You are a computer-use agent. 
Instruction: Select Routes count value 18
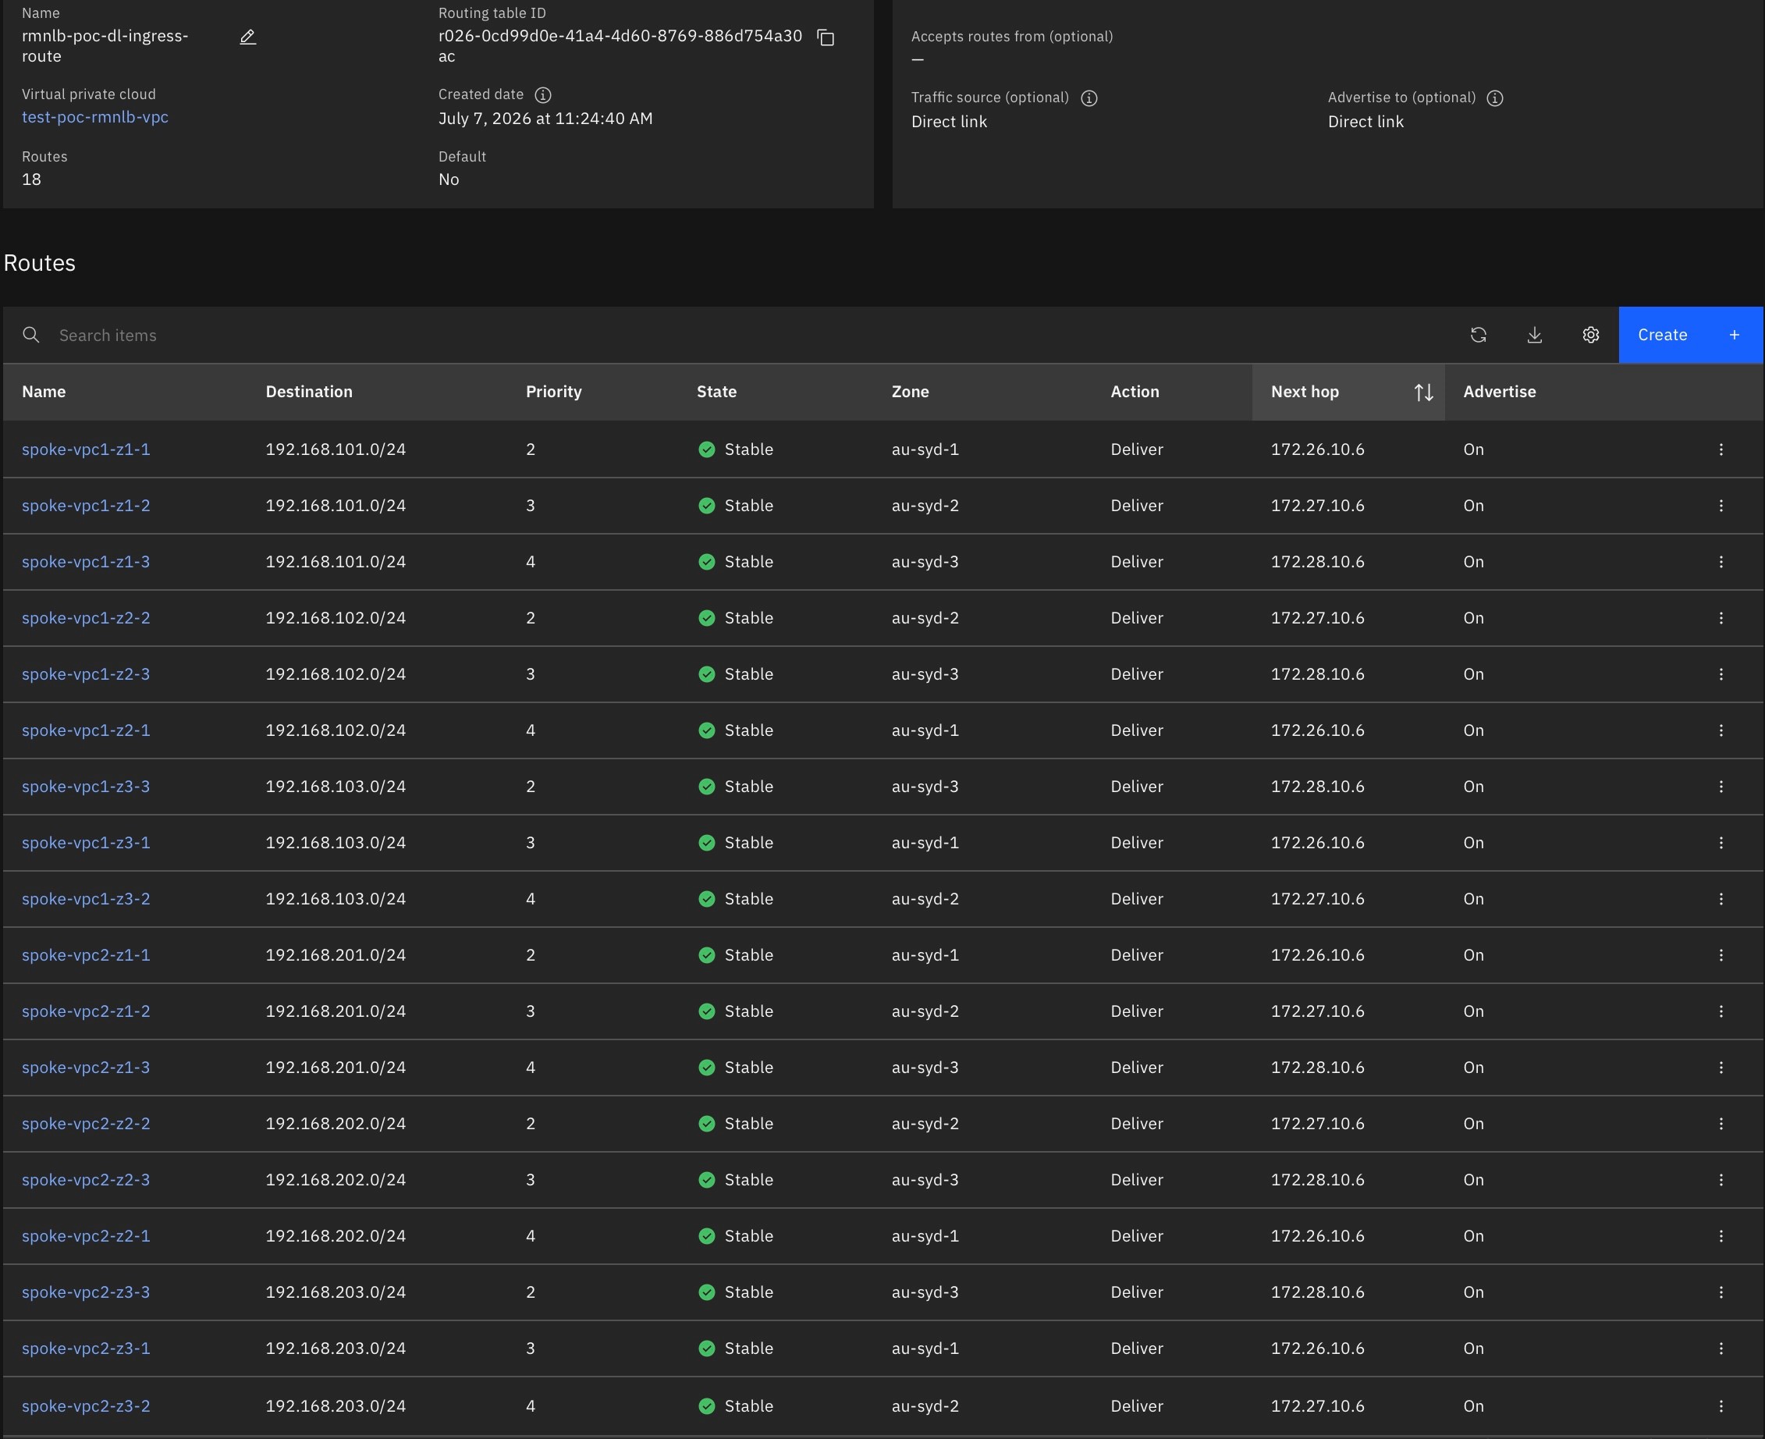(31, 179)
